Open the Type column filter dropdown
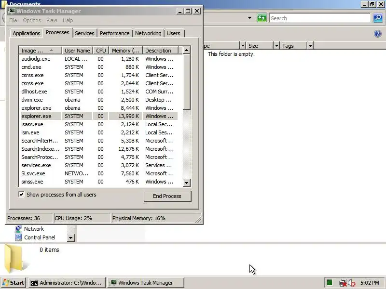This screenshot has height=289, width=386. pos(243,46)
